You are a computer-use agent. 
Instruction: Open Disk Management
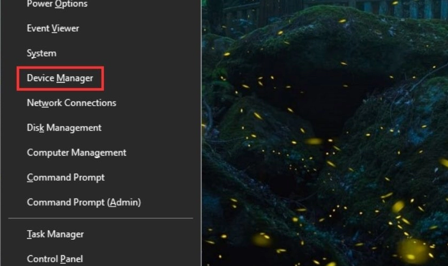pos(64,128)
